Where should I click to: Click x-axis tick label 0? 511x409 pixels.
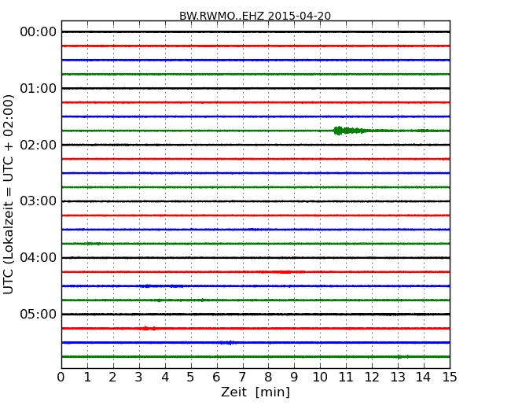coord(61,378)
